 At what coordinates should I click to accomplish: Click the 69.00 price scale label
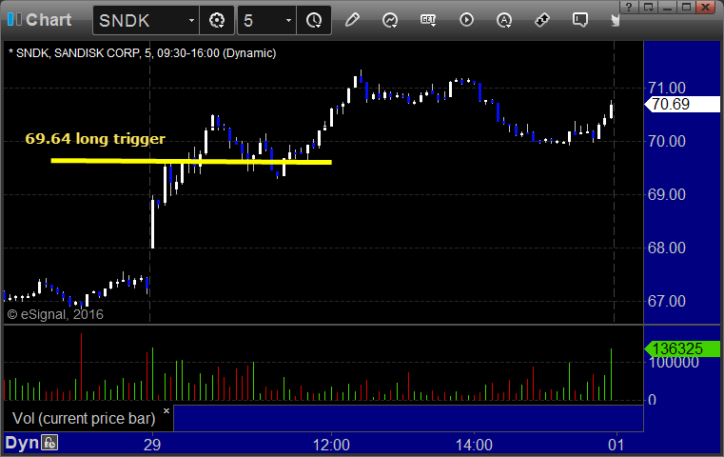pos(667,194)
